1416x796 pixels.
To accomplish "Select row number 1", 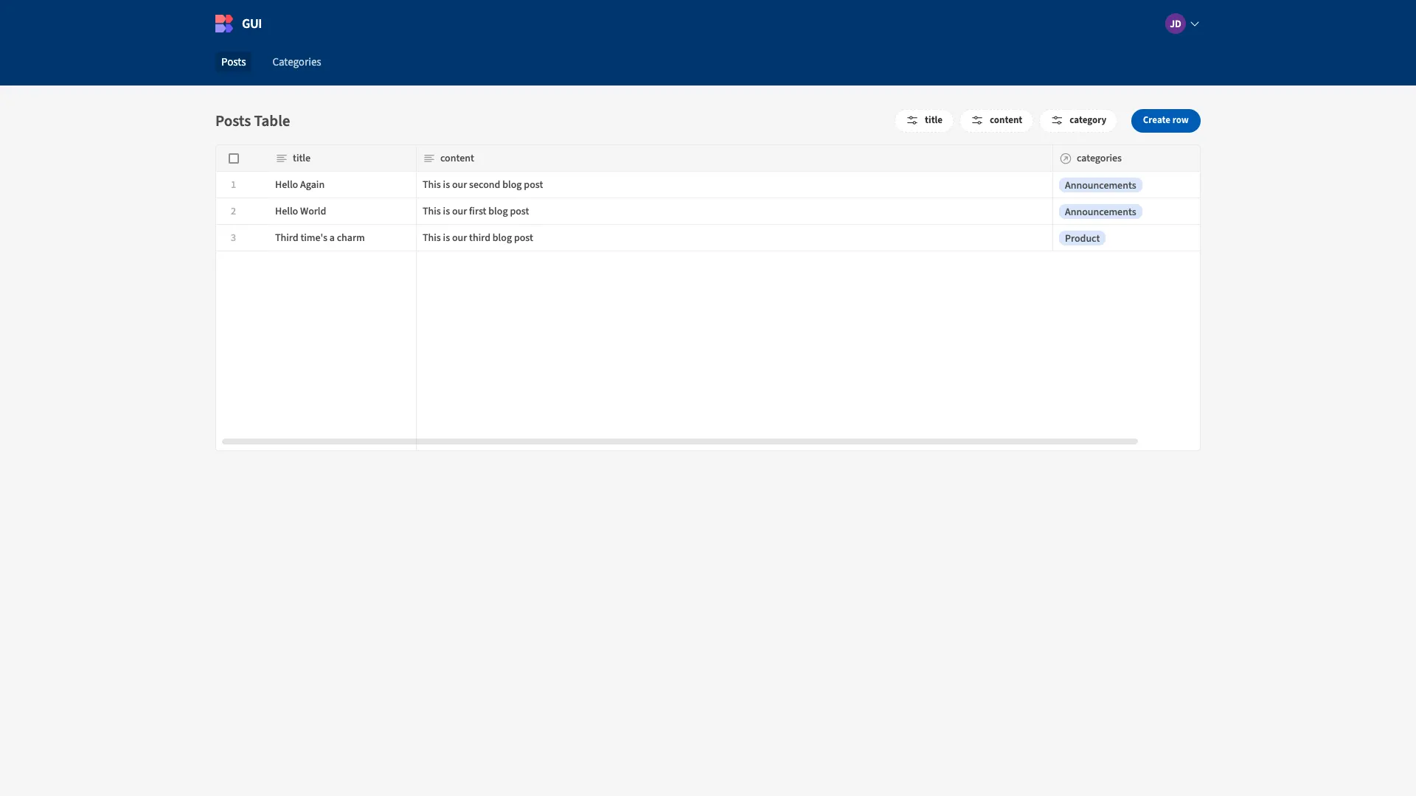I will coord(233,185).
